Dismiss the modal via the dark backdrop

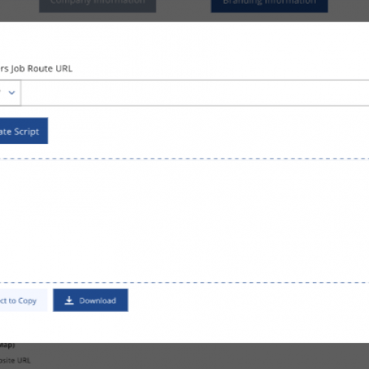(184, 356)
